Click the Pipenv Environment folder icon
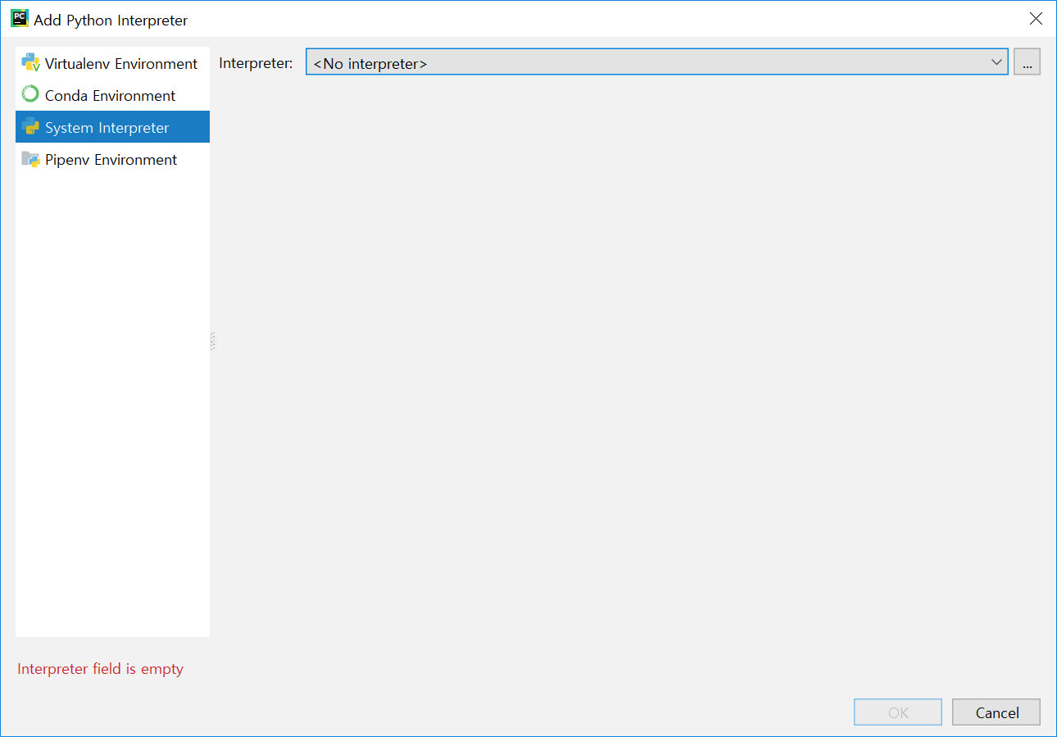 click(30, 159)
